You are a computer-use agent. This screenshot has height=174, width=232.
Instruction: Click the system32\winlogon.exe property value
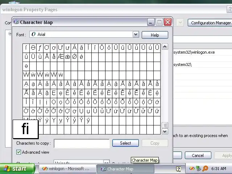click(x=194, y=52)
